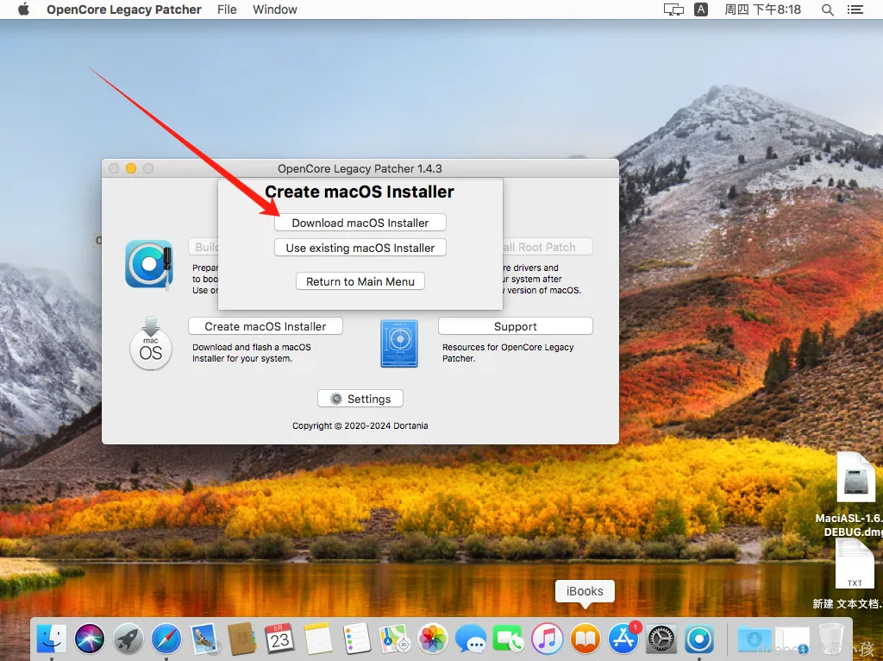
Task: Open Safari from the Dock
Action: [166, 639]
